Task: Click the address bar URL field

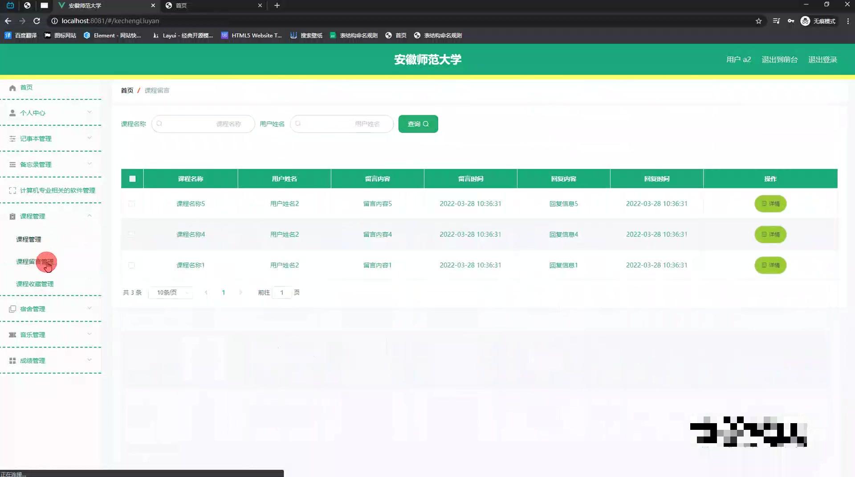Action: [x=401, y=21]
